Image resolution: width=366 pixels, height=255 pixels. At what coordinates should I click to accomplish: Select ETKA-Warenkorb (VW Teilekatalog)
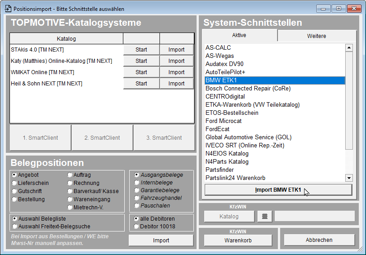click(x=275, y=104)
